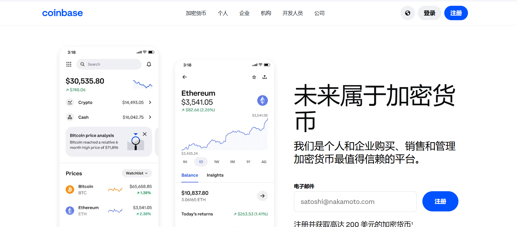This screenshot has height=227, width=517.
Task: Select the ALL time range
Action: click(x=264, y=162)
